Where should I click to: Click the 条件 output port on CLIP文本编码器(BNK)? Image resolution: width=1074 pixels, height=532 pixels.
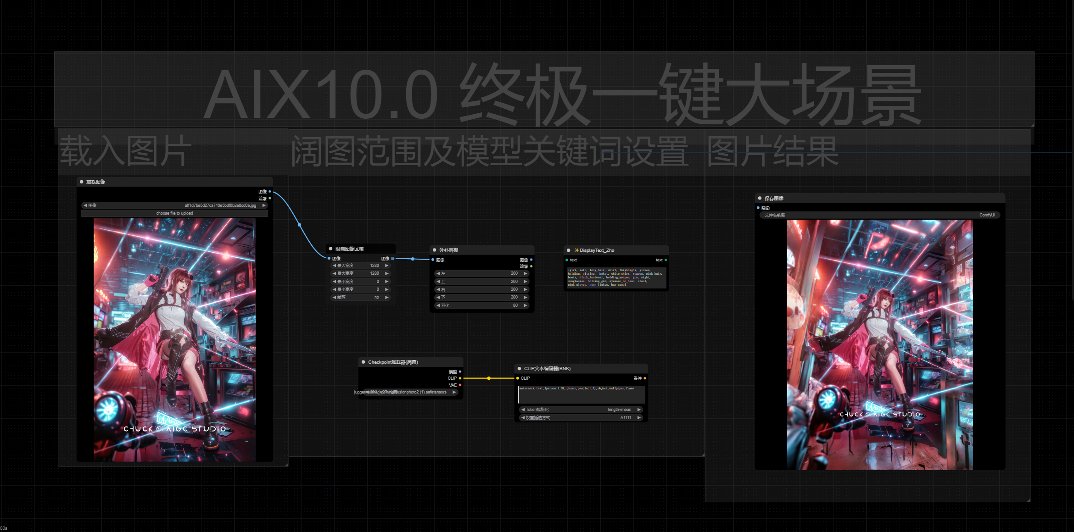[x=645, y=378]
